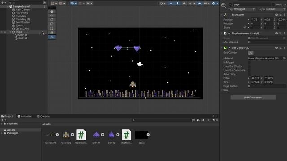The height and width of the screenshot is (161, 287).
Task: Open Ship Movement script help icon
Action: (276, 33)
